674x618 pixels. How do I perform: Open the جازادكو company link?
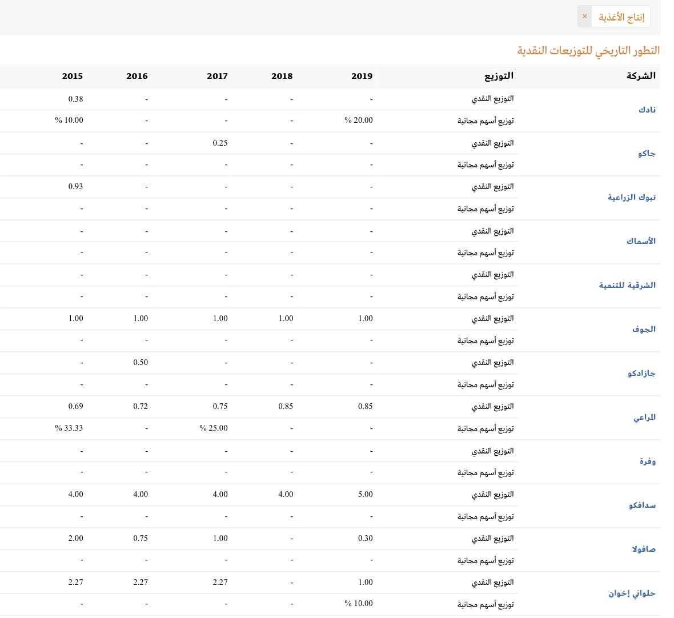pos(641,373)
